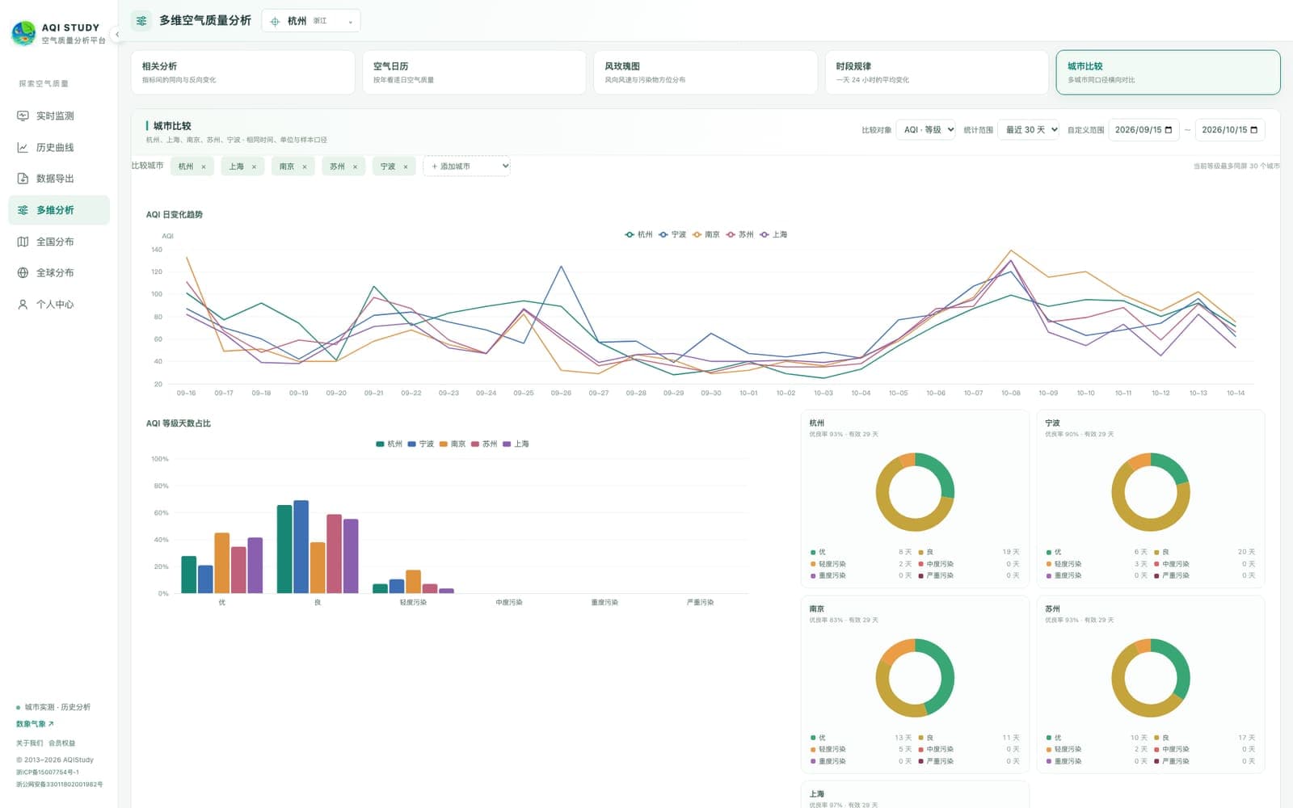1293x808 pixels.
Task: Click the 多维空气质量分析 header icon
Action: point(141,21)
